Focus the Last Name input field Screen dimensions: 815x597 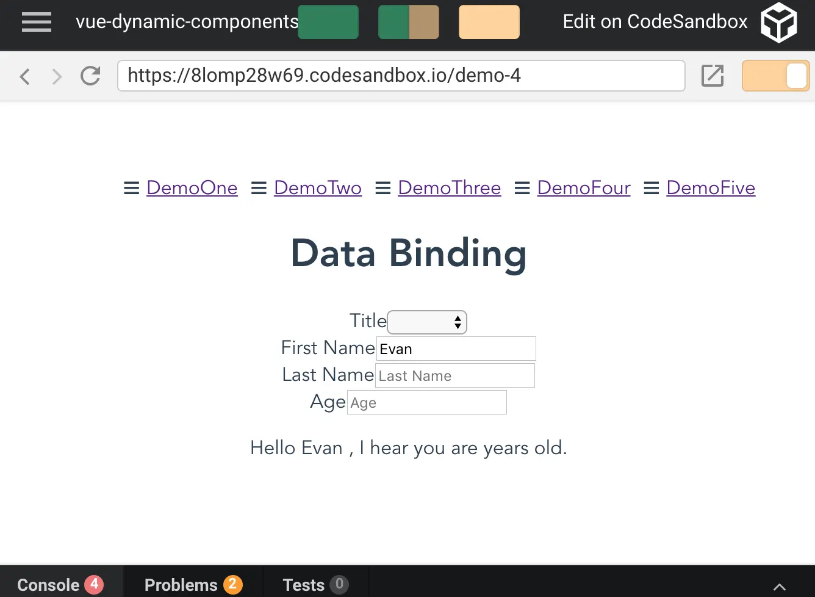(x=455, y=375)
